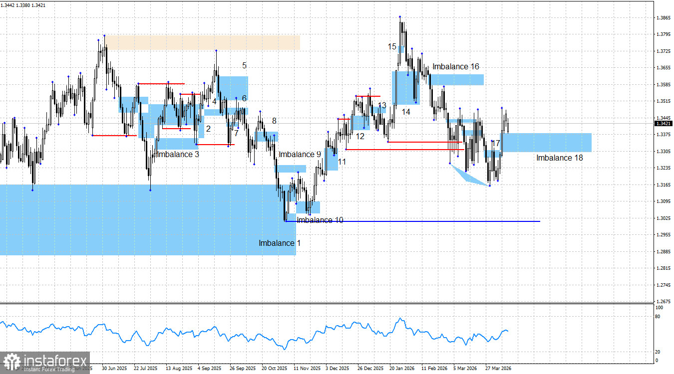674x374 pixels.
Task: Click the 30 Jun 2025 date label
Action: tap(114, 368)
